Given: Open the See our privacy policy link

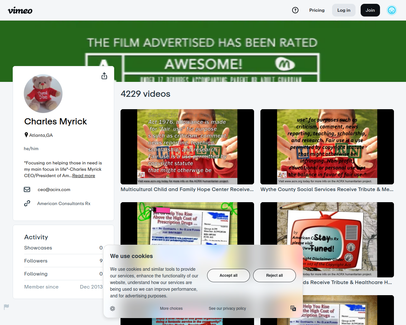Looking at the screenshot, I should coord(227,308).
